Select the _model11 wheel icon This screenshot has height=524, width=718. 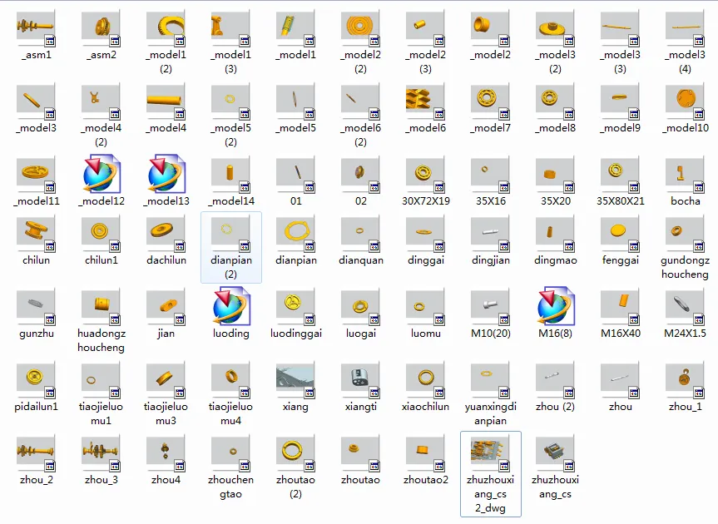36,175
